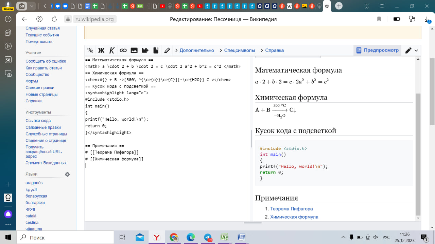
Task: Toggle wiki syntax highlighting icon in editor toolbar
Action: pos(90,50)
